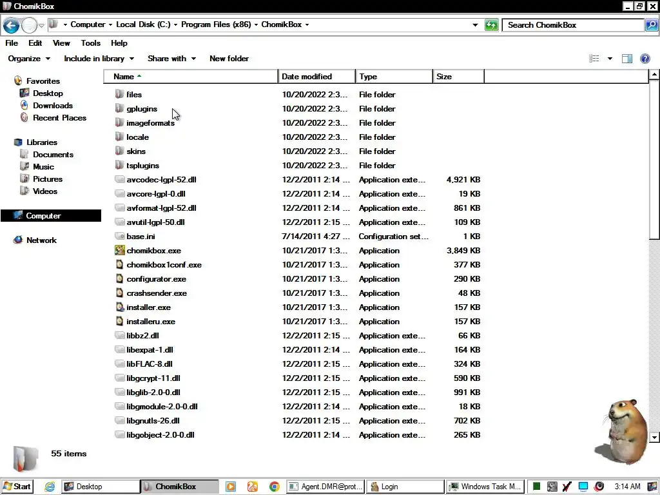The height and width of the screenshot is (495, 660).
Task: Click the New folder button
Action: tap(229, 59)
